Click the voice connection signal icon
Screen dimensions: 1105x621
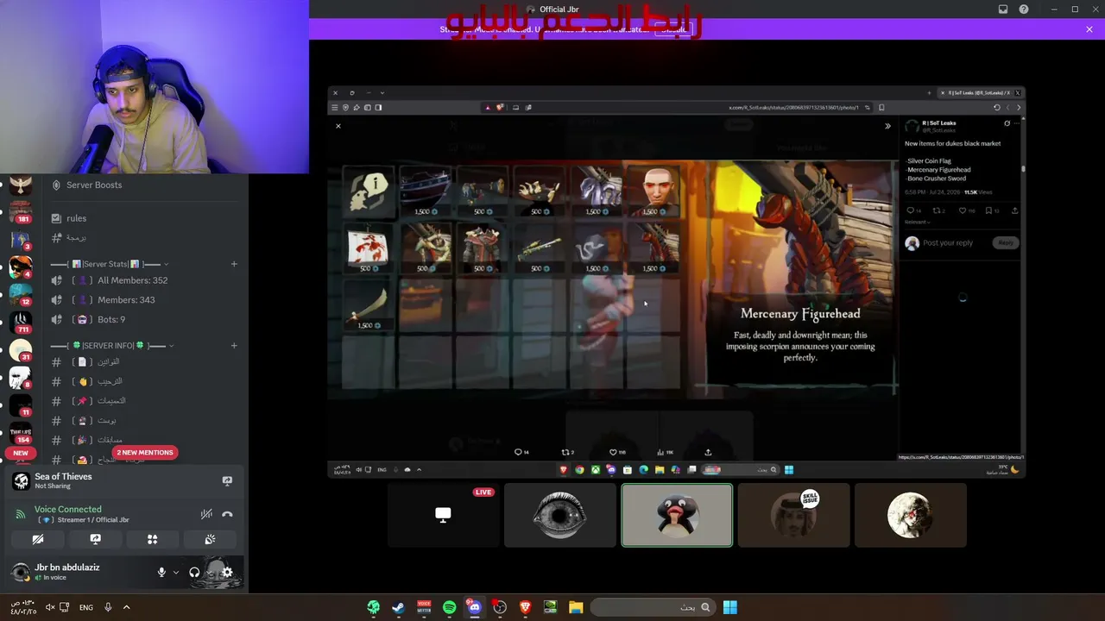pos(21,514)
